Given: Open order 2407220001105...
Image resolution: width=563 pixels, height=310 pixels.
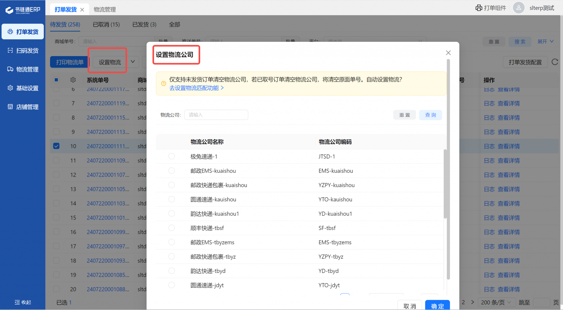Looking at the screenshot, I should point(108,189).
